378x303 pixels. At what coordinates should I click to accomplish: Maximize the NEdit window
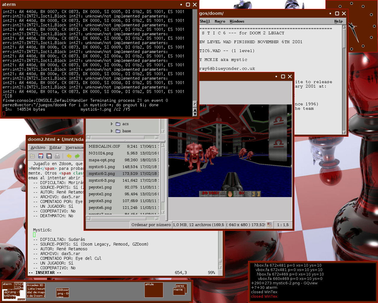(x=337, y=14)
